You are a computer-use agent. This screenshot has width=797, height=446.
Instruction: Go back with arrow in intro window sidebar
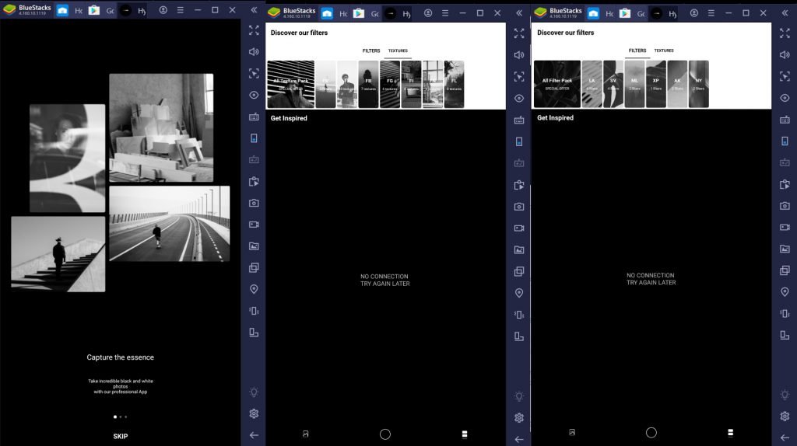255,435
